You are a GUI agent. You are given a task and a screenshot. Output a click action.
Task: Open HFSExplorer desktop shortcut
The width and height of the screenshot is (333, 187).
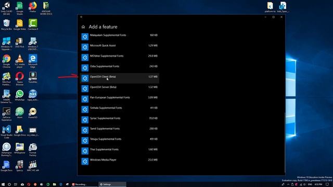pyautogui.click(x=20, y=148)
